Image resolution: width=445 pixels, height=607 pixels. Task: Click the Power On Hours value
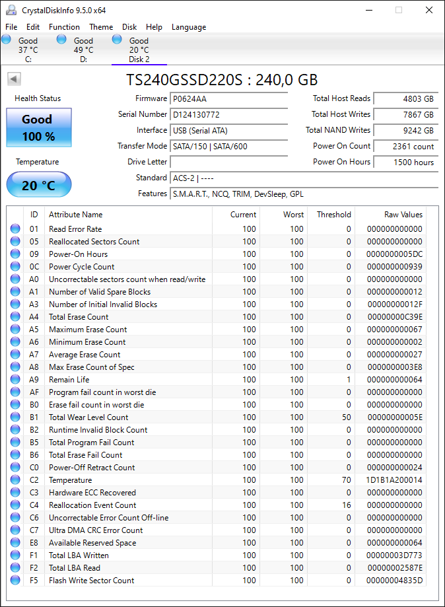click(x=406, y=162)
